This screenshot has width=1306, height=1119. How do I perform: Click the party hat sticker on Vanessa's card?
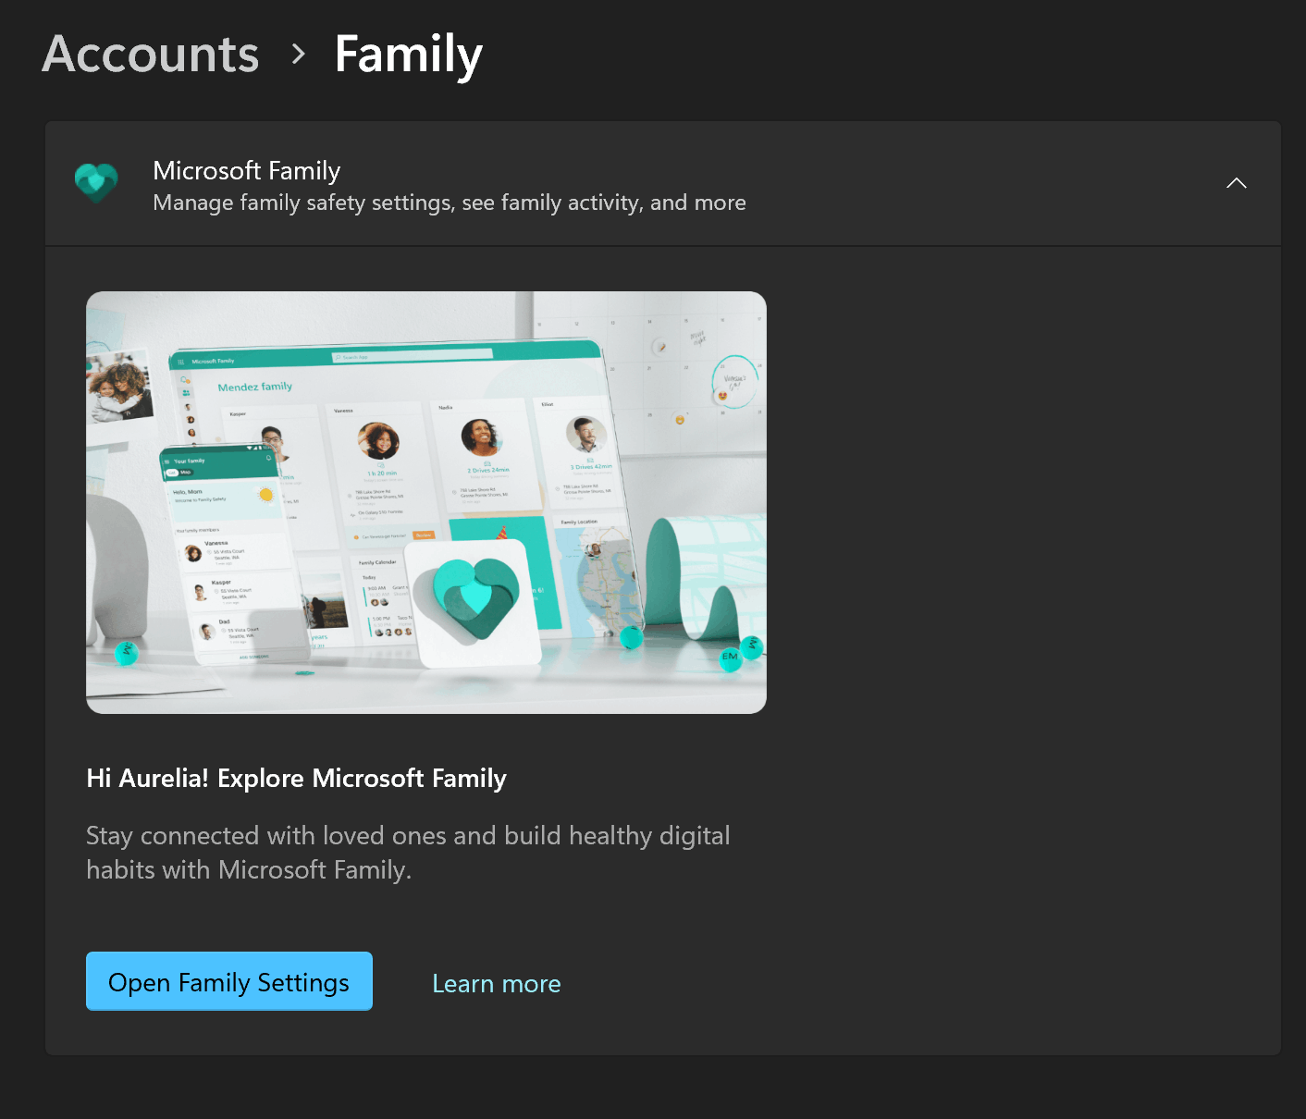point(502,534)
